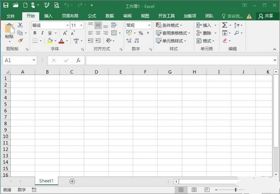Click the macro record icon in status bar
The width and height of the screenshot is (280, 194).
click(34, 190)
